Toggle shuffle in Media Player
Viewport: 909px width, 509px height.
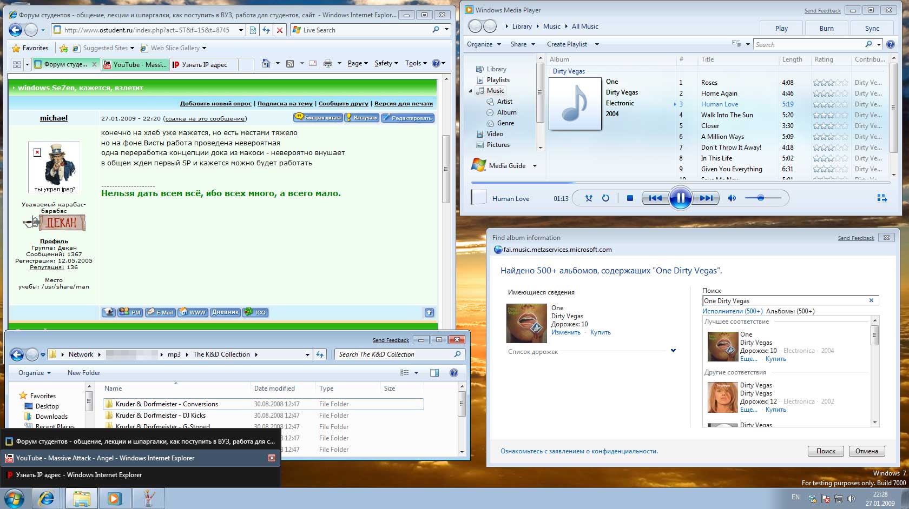589,198
